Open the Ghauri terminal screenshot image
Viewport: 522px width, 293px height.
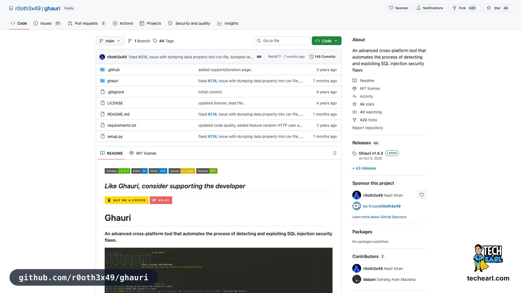point(219,270)
